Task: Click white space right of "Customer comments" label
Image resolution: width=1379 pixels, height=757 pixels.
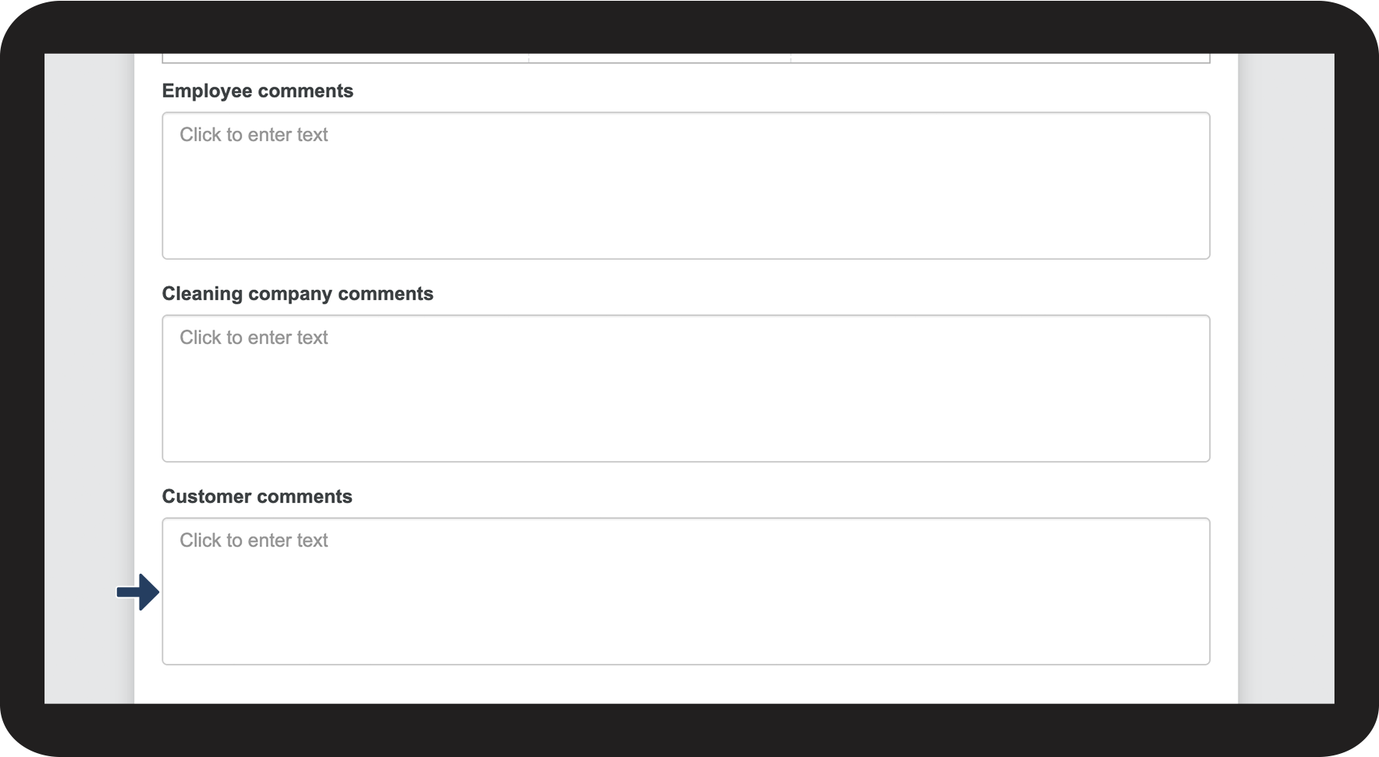Action: point(780,497)
